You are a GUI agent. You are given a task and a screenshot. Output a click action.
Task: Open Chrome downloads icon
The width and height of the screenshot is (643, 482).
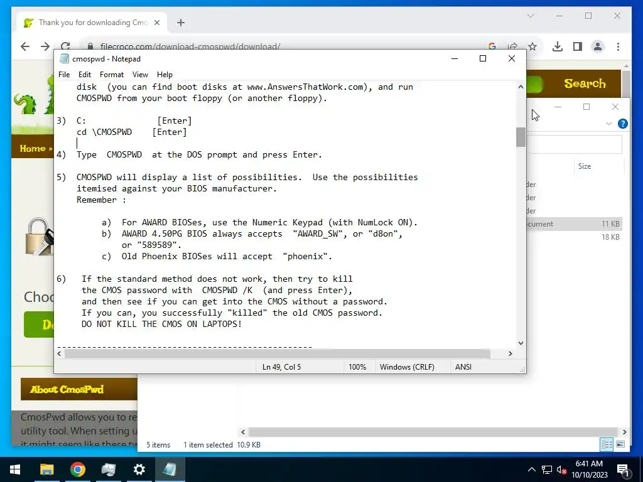click(558, 46)
